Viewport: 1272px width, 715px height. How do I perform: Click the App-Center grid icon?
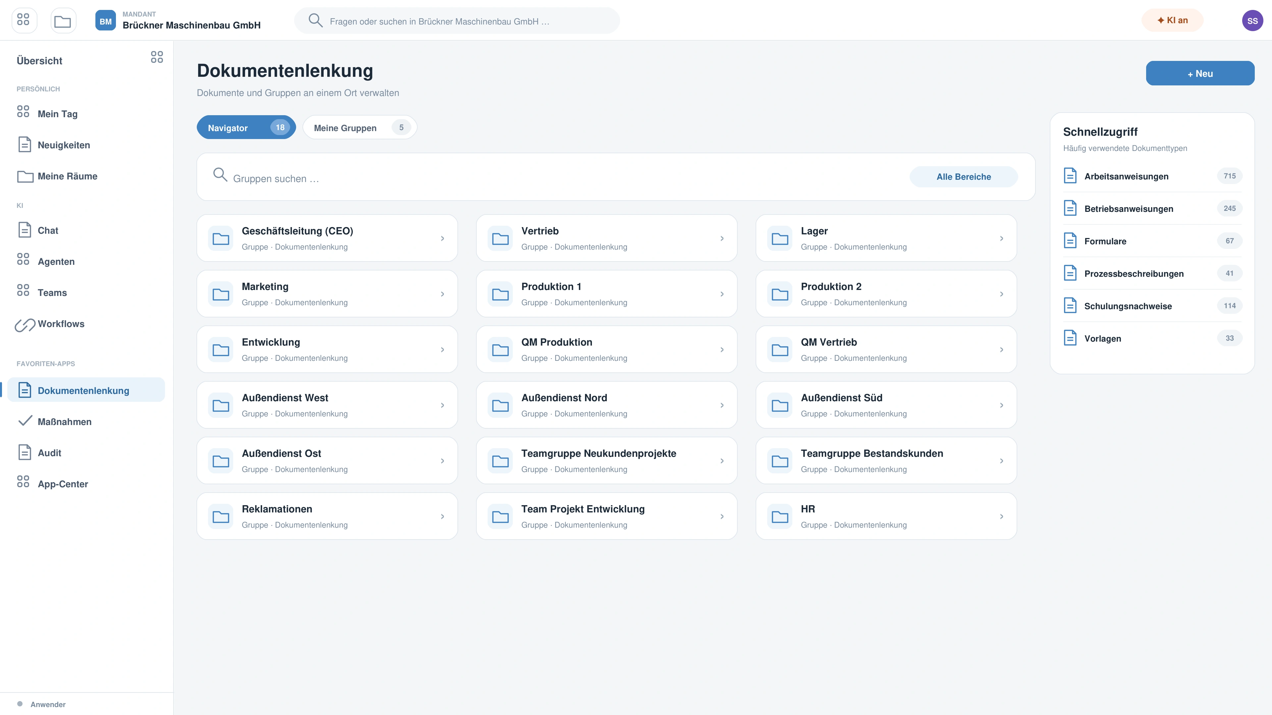(24, 482)
